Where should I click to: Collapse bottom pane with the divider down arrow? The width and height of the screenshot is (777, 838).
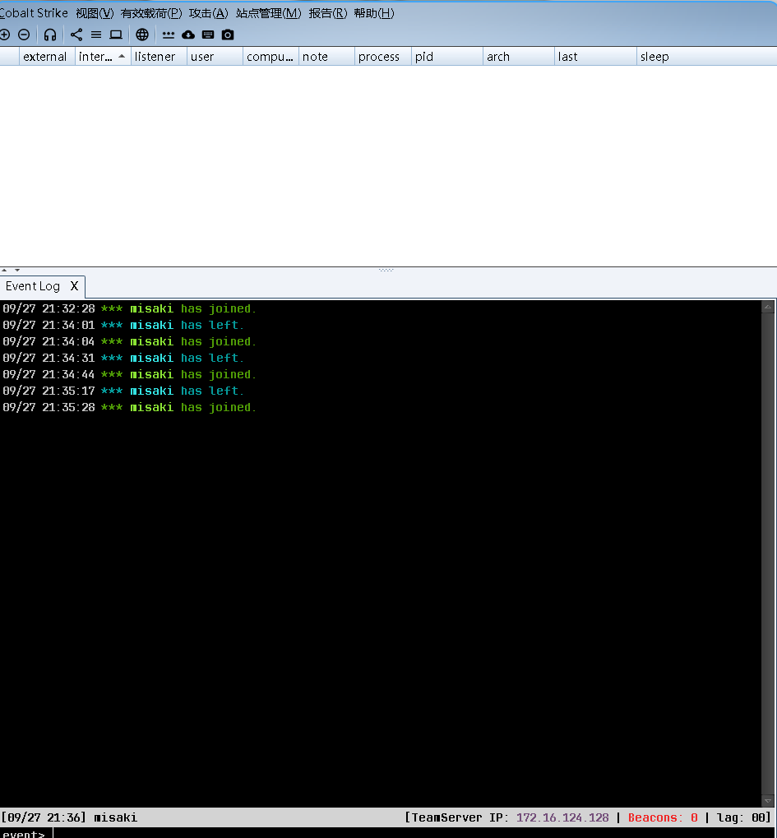[x=17, y=271]
